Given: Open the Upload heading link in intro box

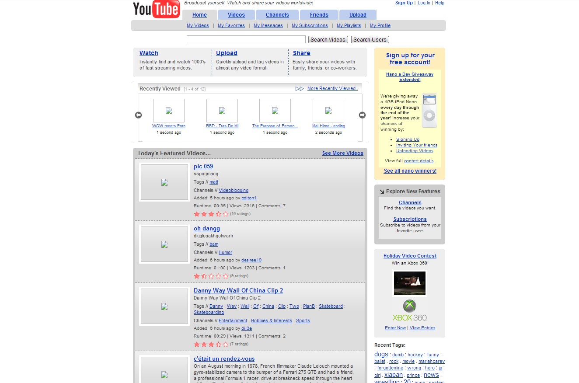Looking at the screenshot, I should [x=227, y=53].
